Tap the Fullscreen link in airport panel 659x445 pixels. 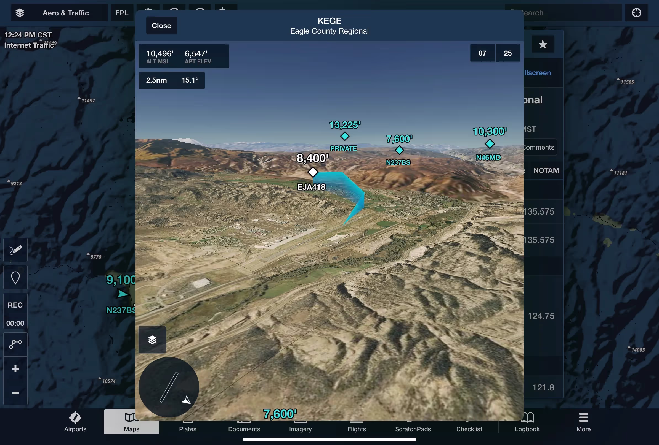click(x=537, y=73)
